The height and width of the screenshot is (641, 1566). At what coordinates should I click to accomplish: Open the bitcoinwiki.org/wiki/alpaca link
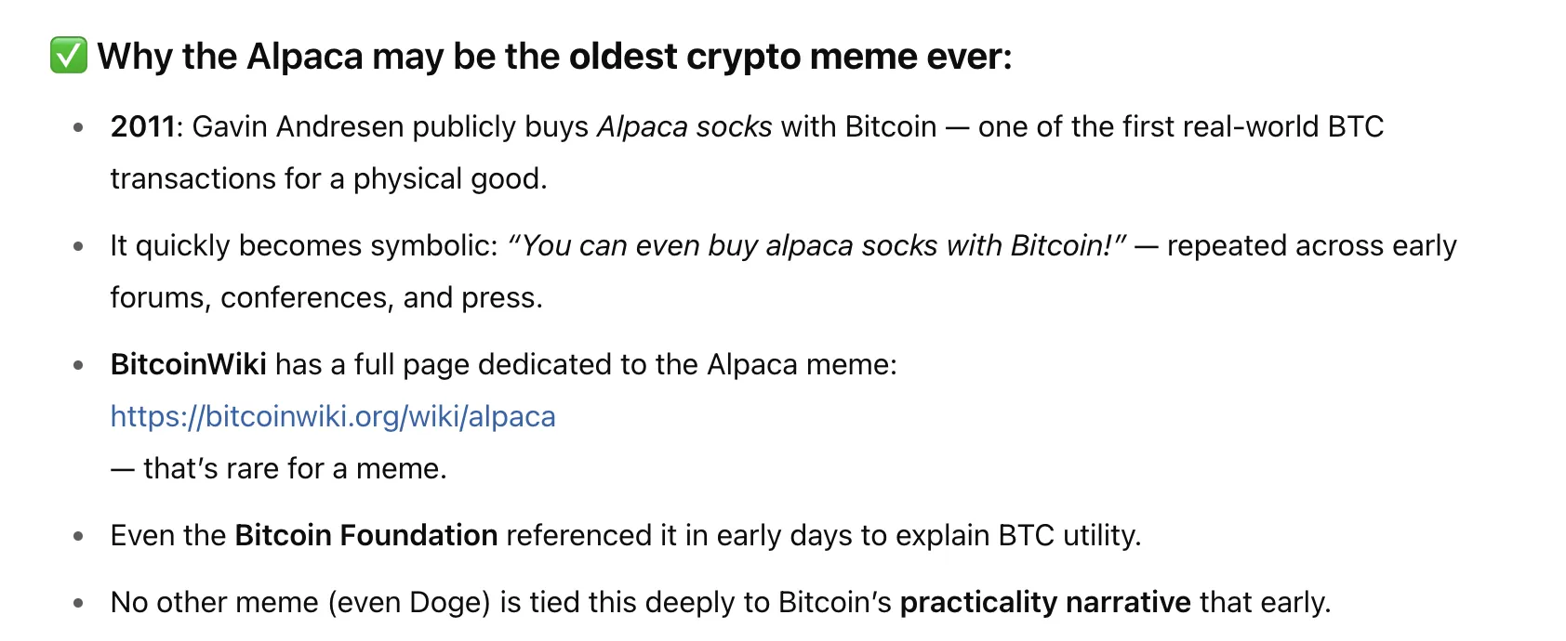pyautogui.click(x=333, y=416)
